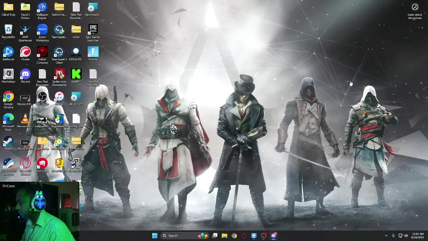Image resolution: width=428 pixels, height=241 pixels.
Task: Launch Wallpaper Engine shortcut
Action: pyautogui.click(x=42, y=11)
